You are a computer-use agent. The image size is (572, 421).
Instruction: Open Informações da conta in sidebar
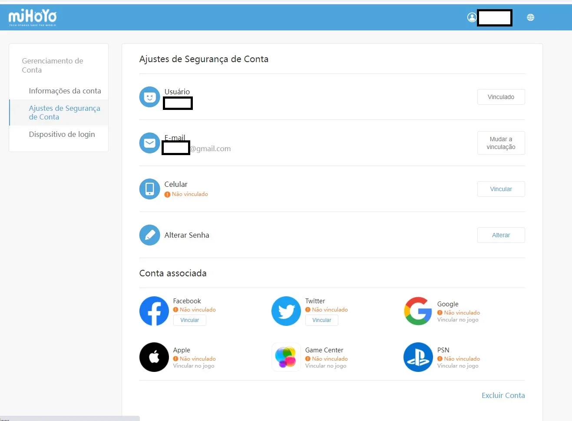(x=65, y=91)
